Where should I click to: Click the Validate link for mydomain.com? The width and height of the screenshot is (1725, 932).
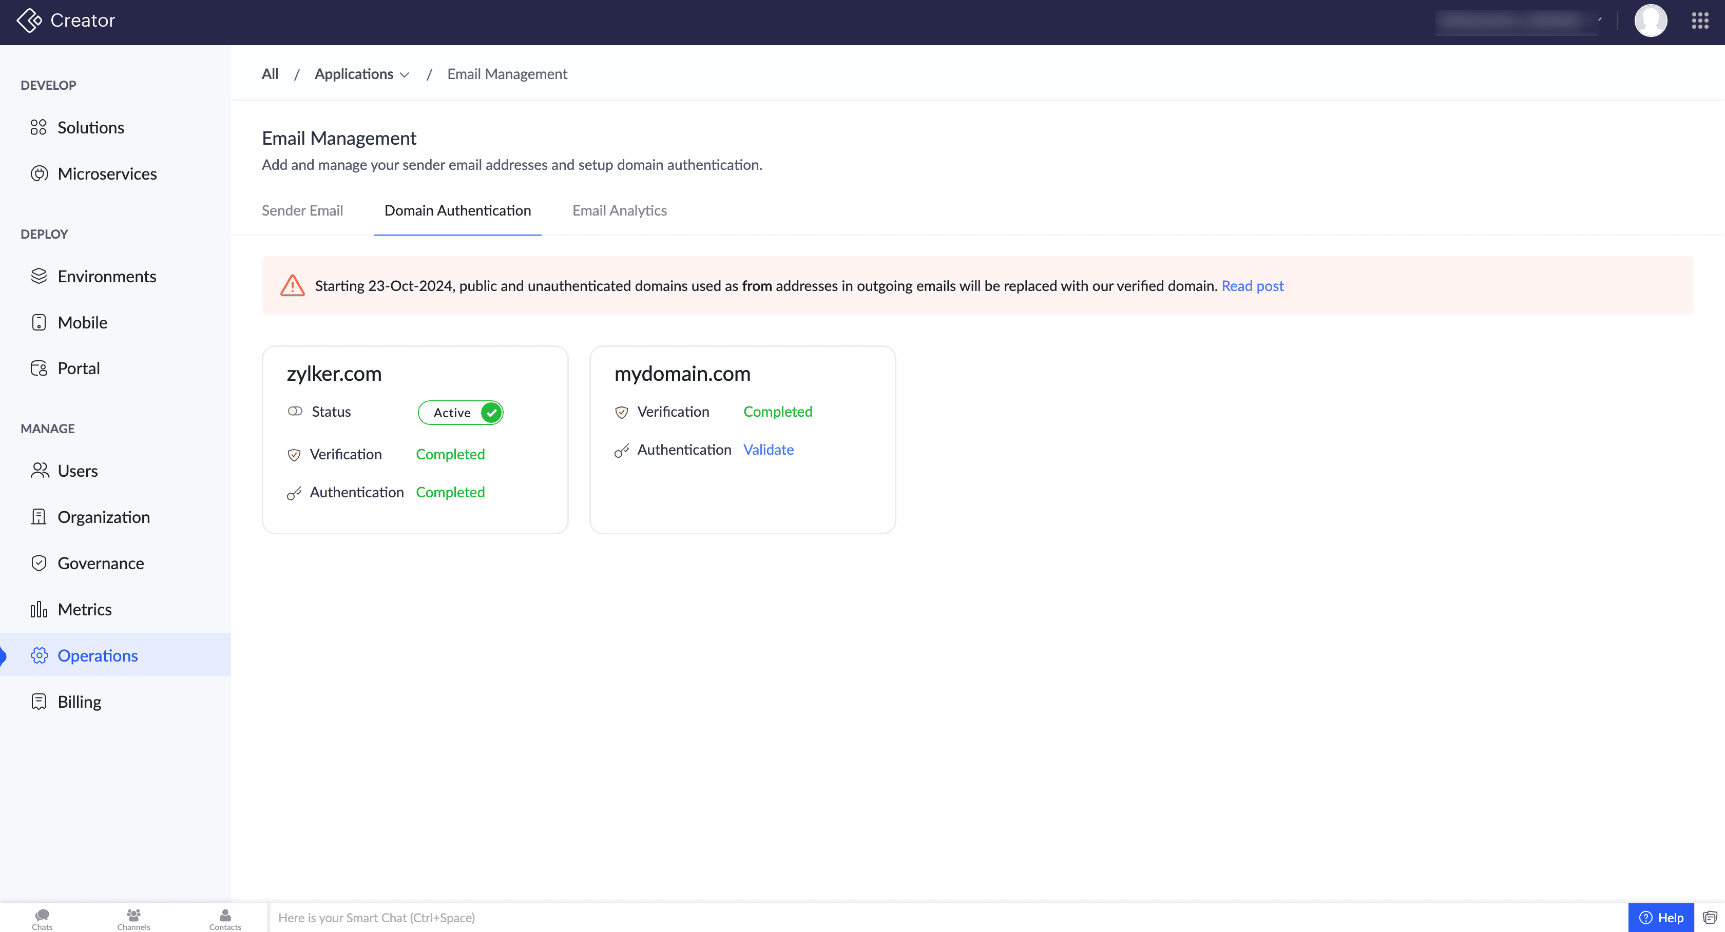(768, 449)
